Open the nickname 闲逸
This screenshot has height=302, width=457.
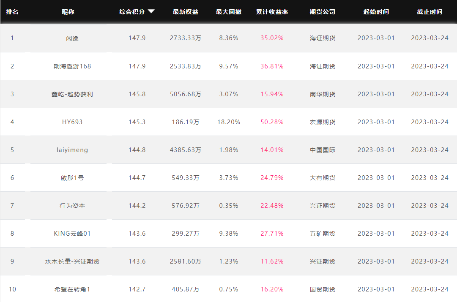click(72, 38)
